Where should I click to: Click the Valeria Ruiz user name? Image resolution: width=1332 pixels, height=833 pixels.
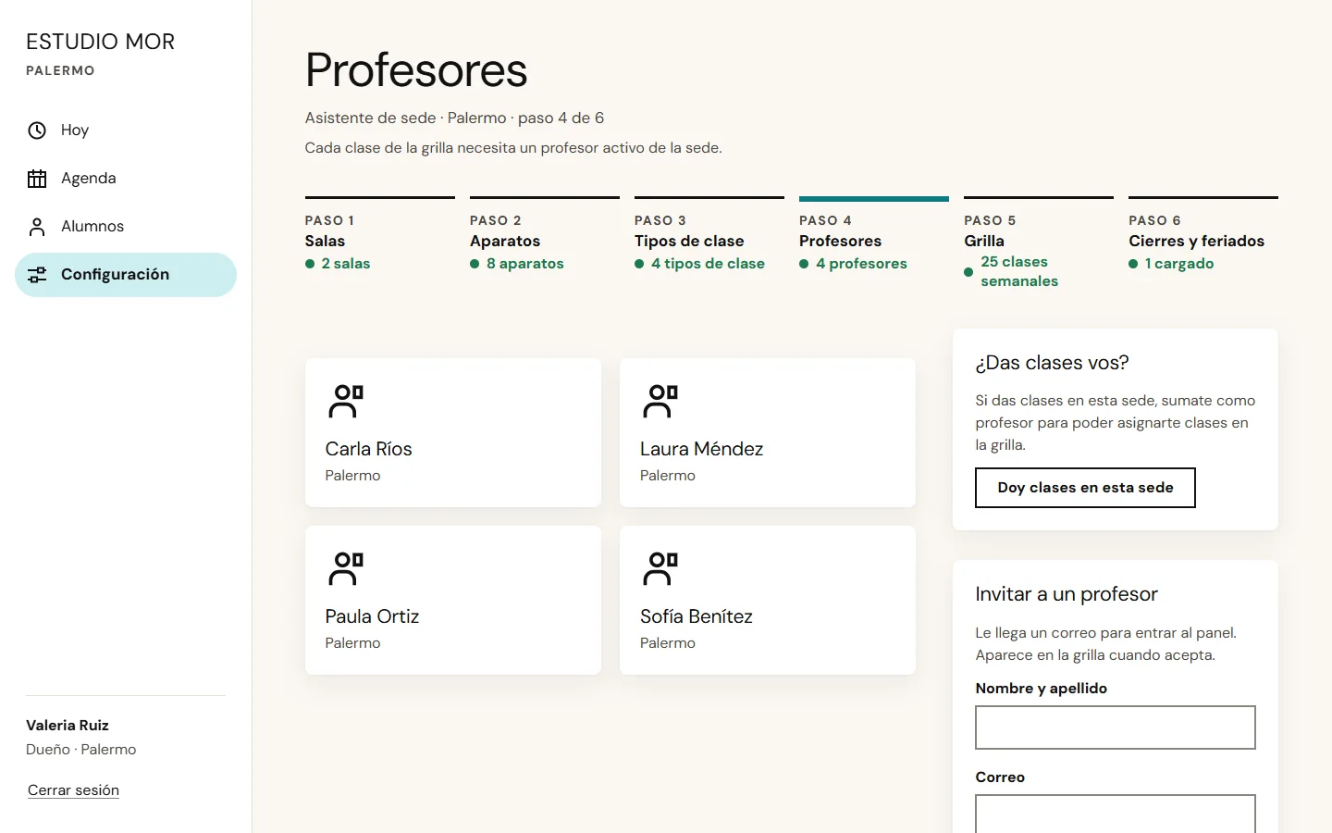68,726
